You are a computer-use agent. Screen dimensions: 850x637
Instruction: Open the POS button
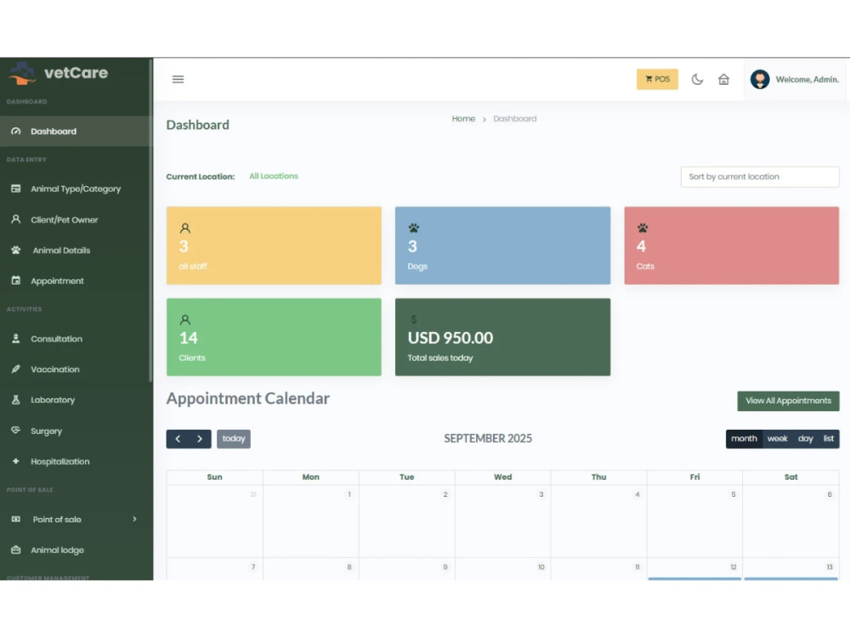point(657,79)
